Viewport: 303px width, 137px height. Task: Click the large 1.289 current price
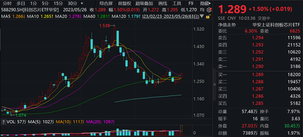[x=232, y=9]
